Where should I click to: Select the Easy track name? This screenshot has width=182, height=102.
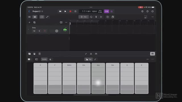click(34, 28)
